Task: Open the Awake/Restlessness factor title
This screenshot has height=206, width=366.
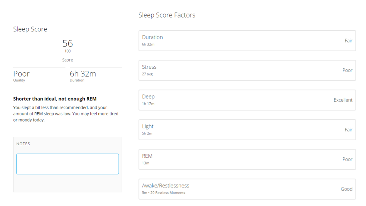Action: 165,186
